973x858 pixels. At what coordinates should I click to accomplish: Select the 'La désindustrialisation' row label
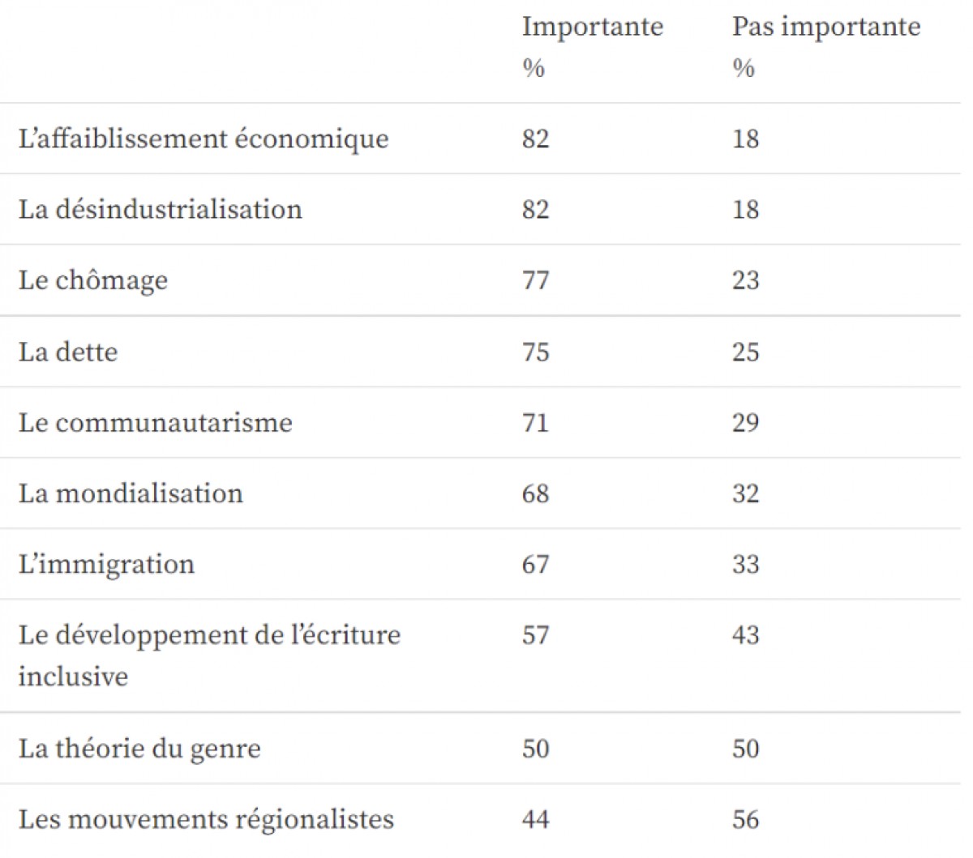[161, 210]
